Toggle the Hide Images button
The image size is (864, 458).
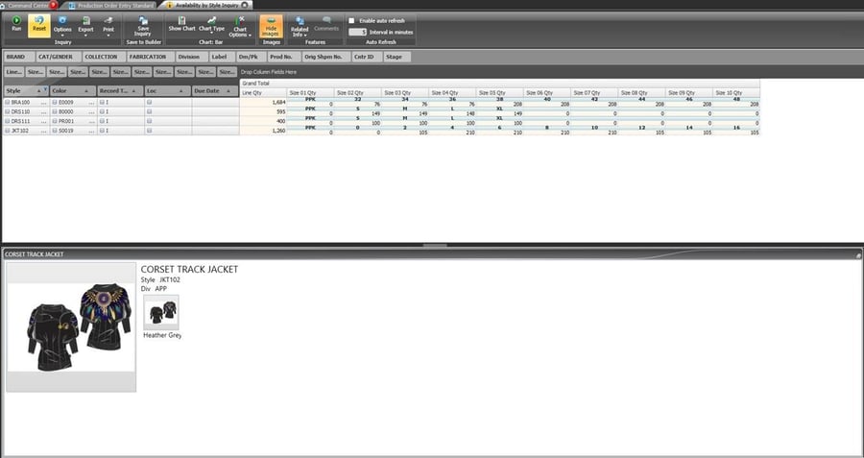pyautogui.click(x=271, y=24)
